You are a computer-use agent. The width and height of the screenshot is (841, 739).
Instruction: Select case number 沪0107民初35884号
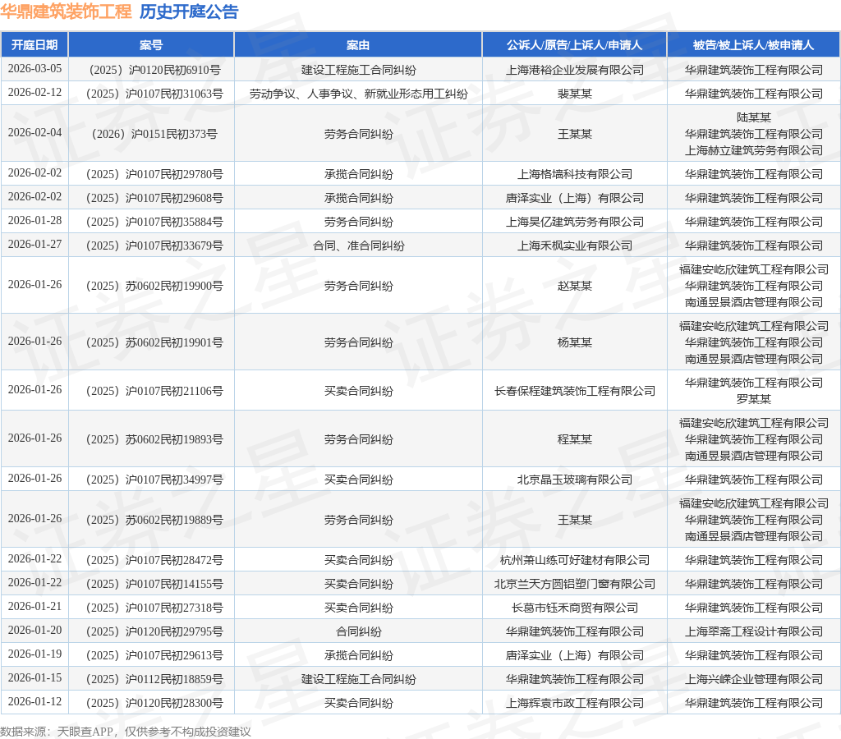pos(155,222)
